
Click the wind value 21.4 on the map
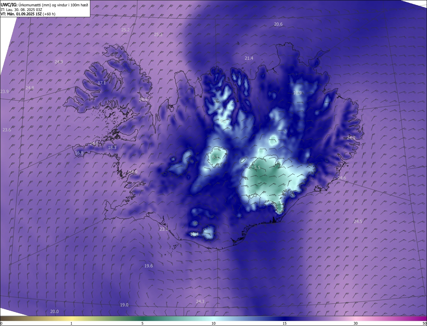click(249, 58)
